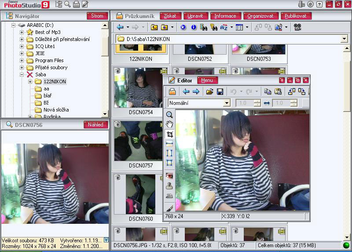Go to previous image in Editor
Viewport: 352px width, 252px height.
click(186, 92)
